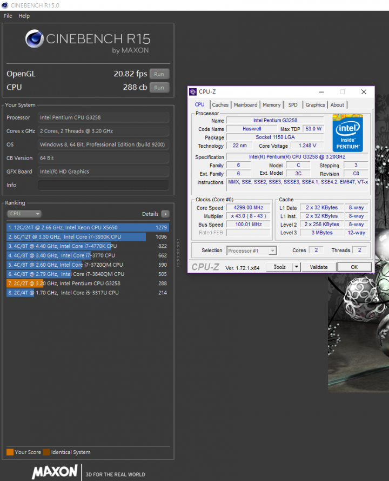The height and width of the screenshot is (481, 389).
Task: Open the Processor #1 selection dropdown
Action: (251, 251)
